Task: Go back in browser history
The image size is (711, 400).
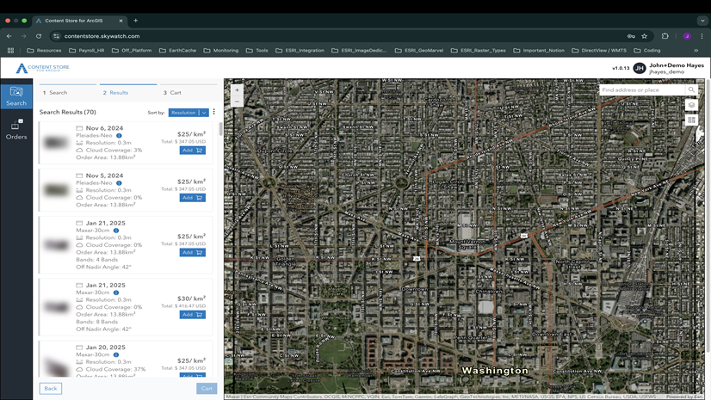Action: [9, 36]
